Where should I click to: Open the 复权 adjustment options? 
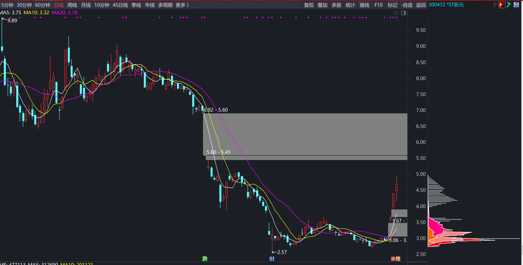click(309, 5)
